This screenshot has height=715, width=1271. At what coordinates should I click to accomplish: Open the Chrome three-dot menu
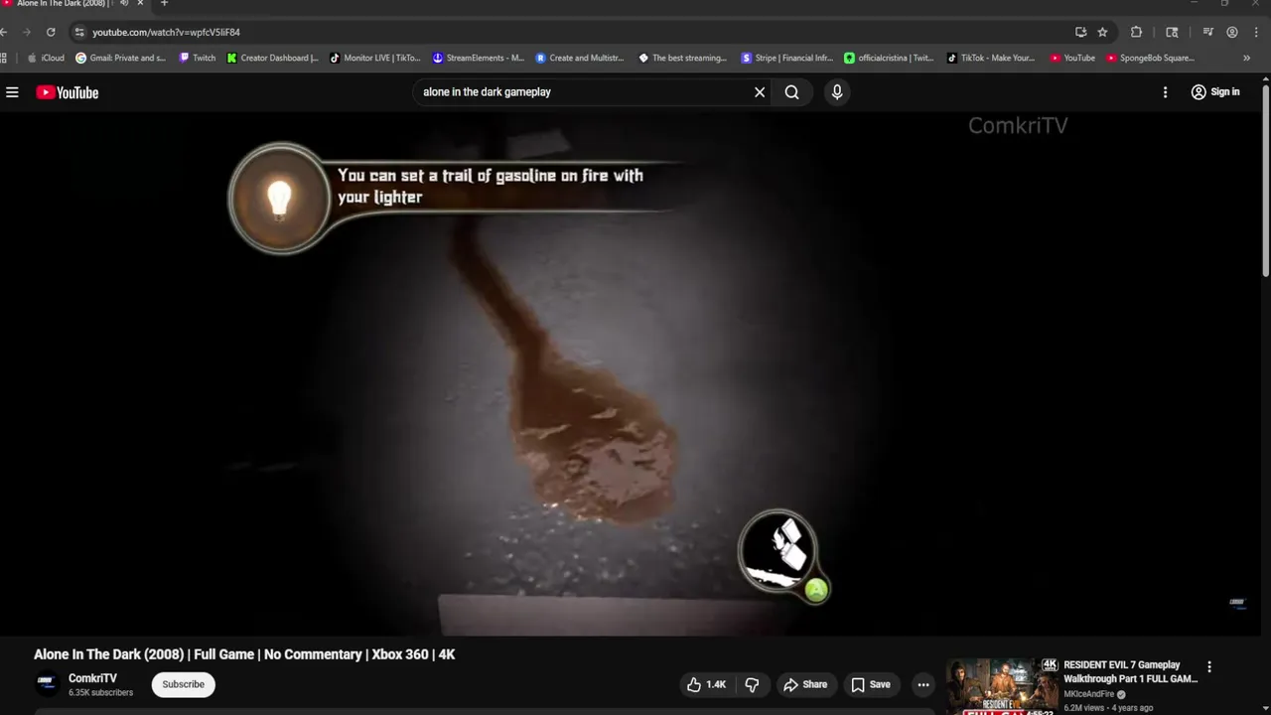[1256, 32]
